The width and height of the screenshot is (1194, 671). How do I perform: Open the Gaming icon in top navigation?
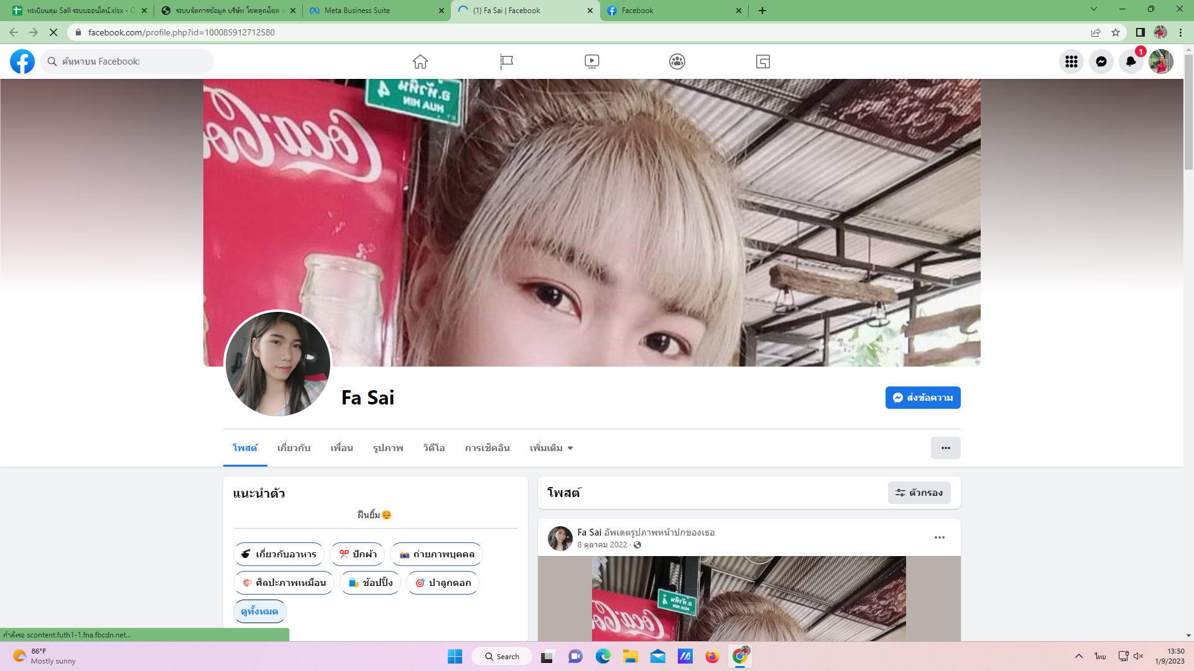point(762,62)
